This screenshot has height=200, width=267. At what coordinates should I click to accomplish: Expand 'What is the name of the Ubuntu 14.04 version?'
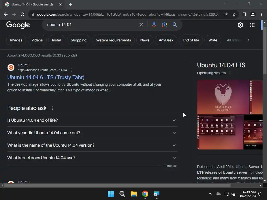92,145
